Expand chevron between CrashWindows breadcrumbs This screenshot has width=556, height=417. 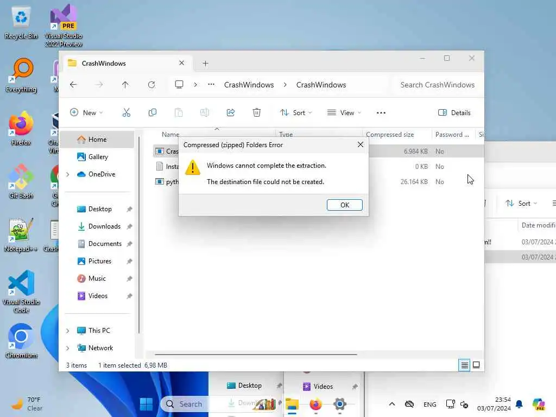point(285,85)
